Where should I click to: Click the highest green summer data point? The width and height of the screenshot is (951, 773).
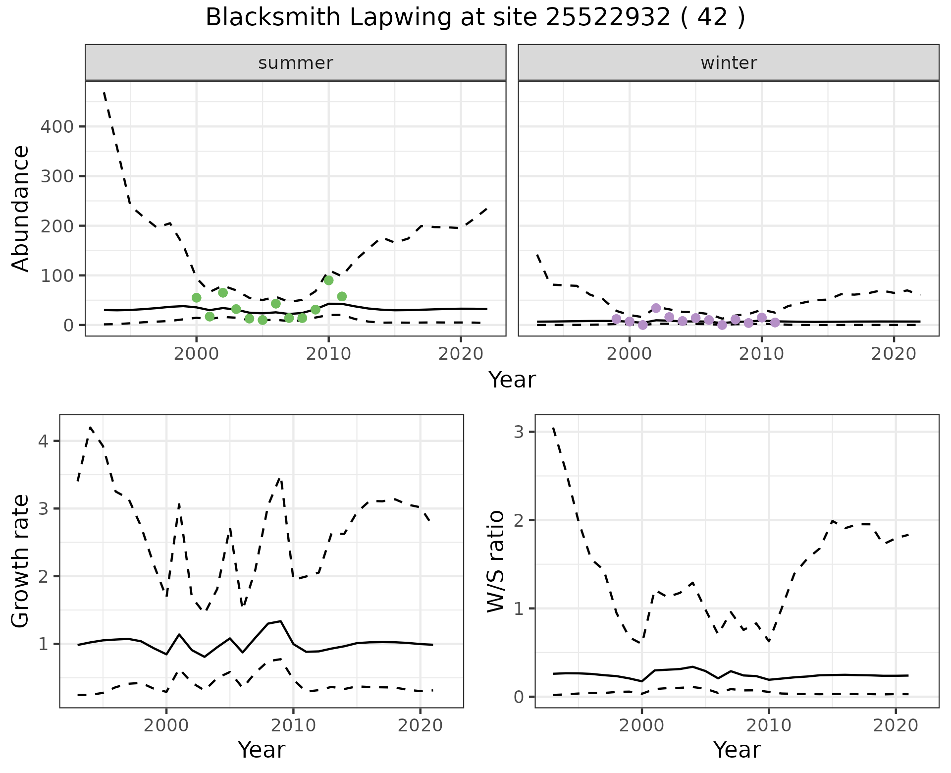click(328, 280)
